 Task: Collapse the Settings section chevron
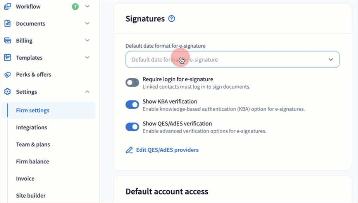(87, 92)
